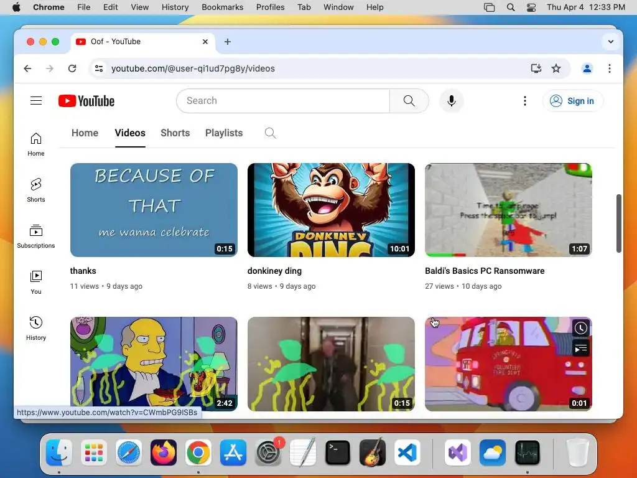Screen dimensions: 637x478
Task: Add fire truck video to queue
Action: tap(581, 349)
